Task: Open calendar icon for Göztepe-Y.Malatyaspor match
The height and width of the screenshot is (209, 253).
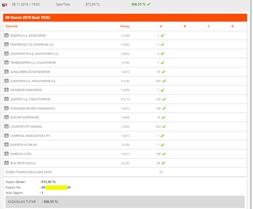Action: tap(6, 99)
